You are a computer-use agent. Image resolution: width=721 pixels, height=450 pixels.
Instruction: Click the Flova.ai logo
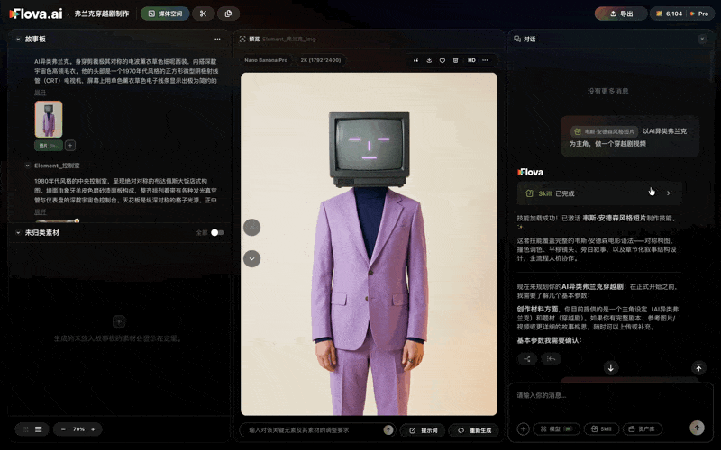(36, 13)
